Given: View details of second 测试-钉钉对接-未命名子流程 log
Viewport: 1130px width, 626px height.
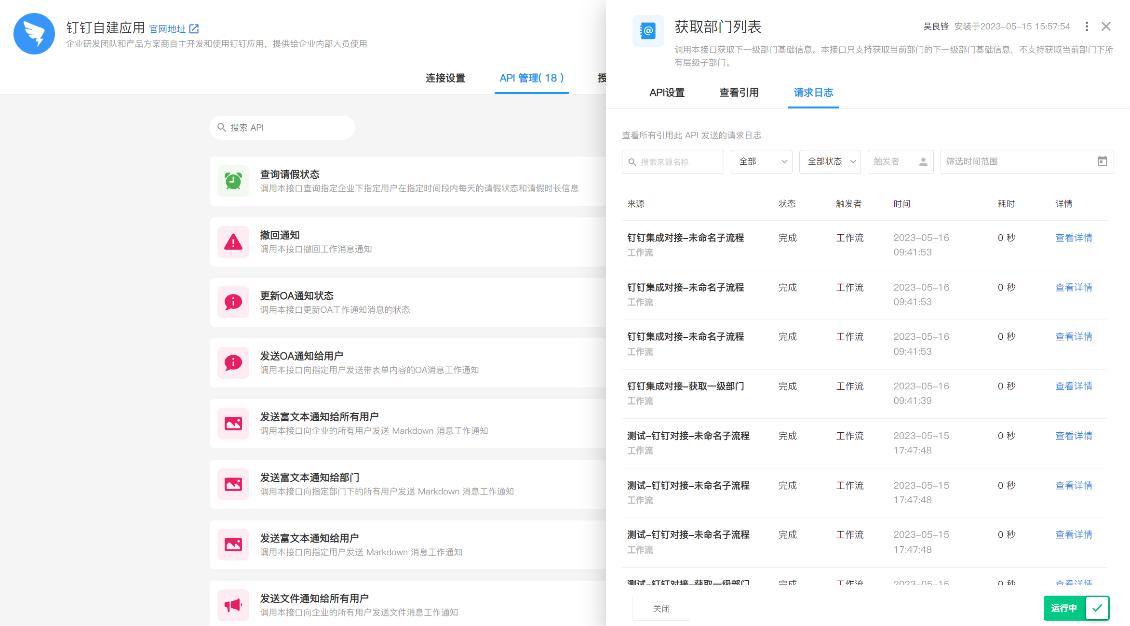Looking at the screenshot, I should [1074, 485].
